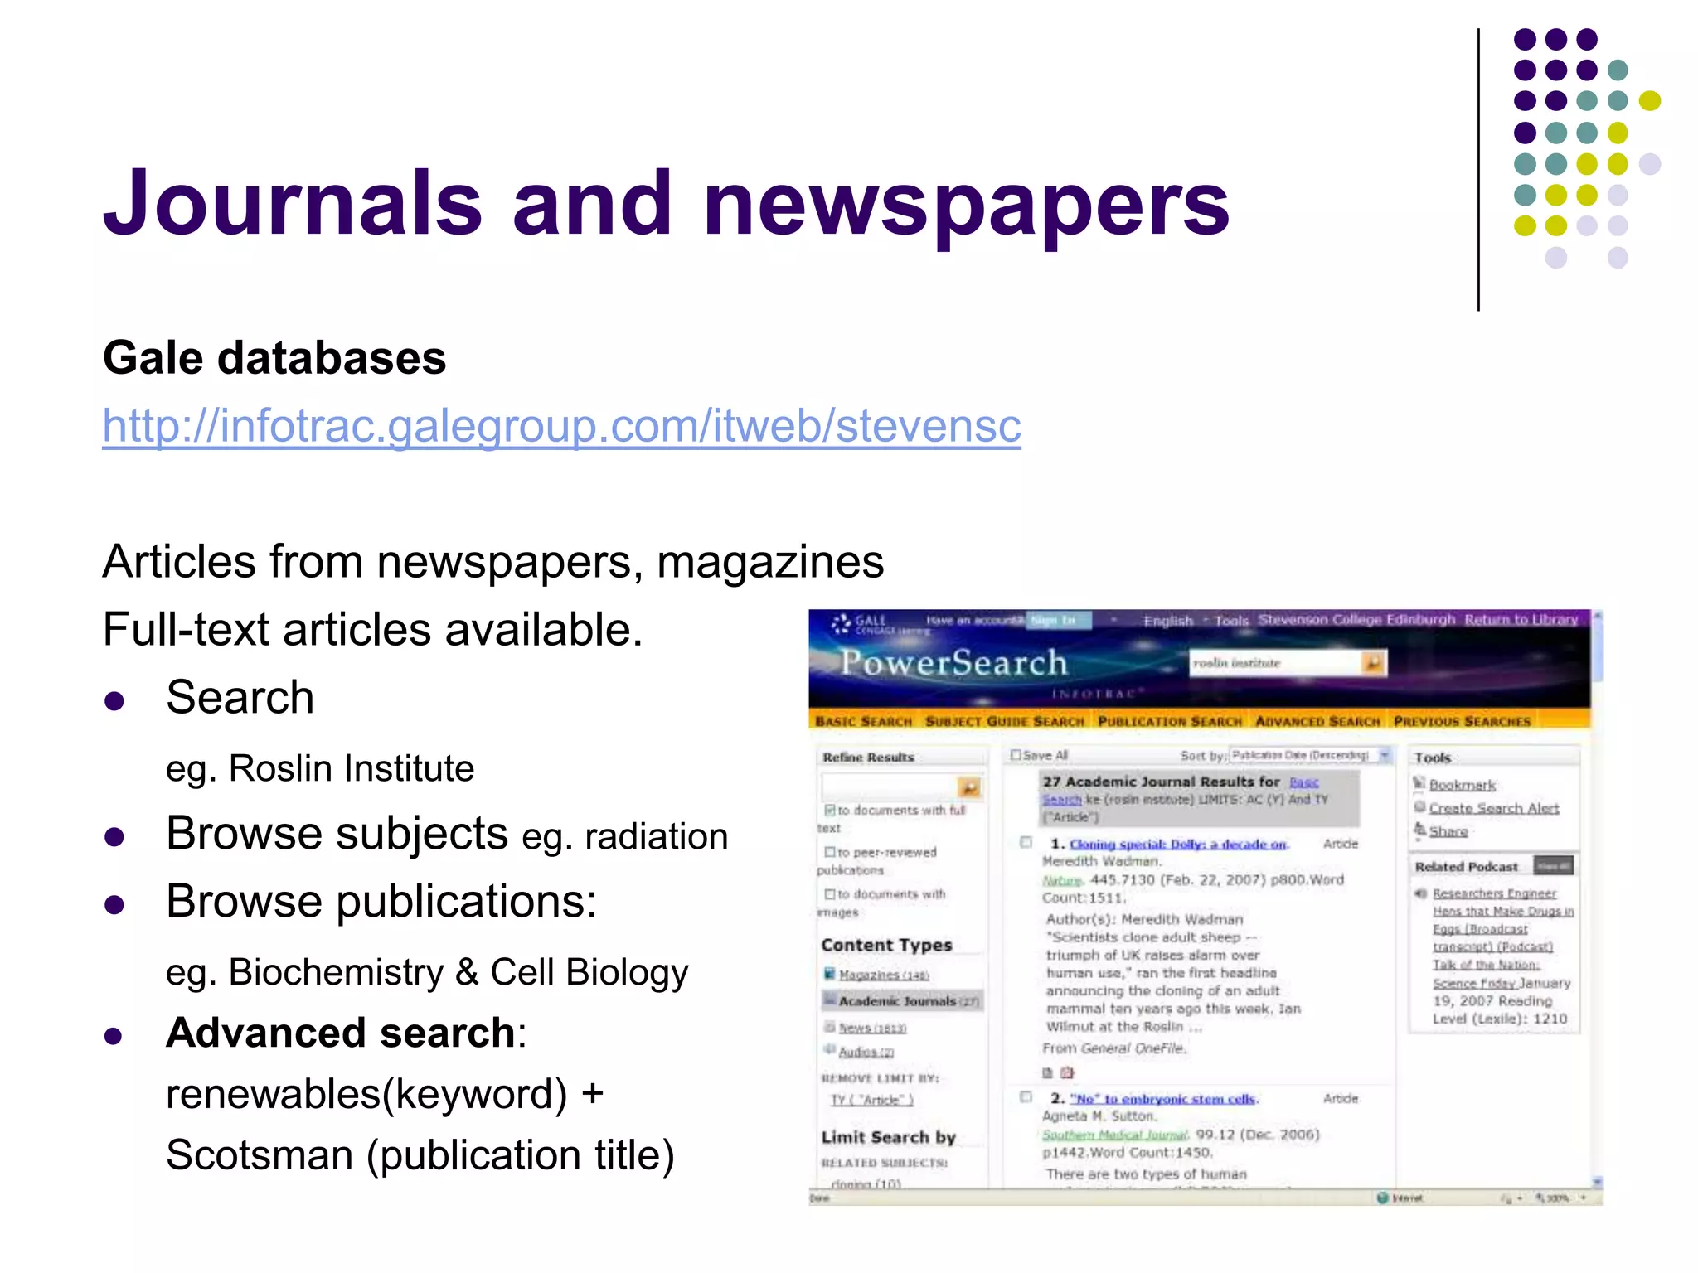This screenshot has height=1273, width=1698.
Task: Click the Related Podcast speaker icon
Action: point(1420,893)
